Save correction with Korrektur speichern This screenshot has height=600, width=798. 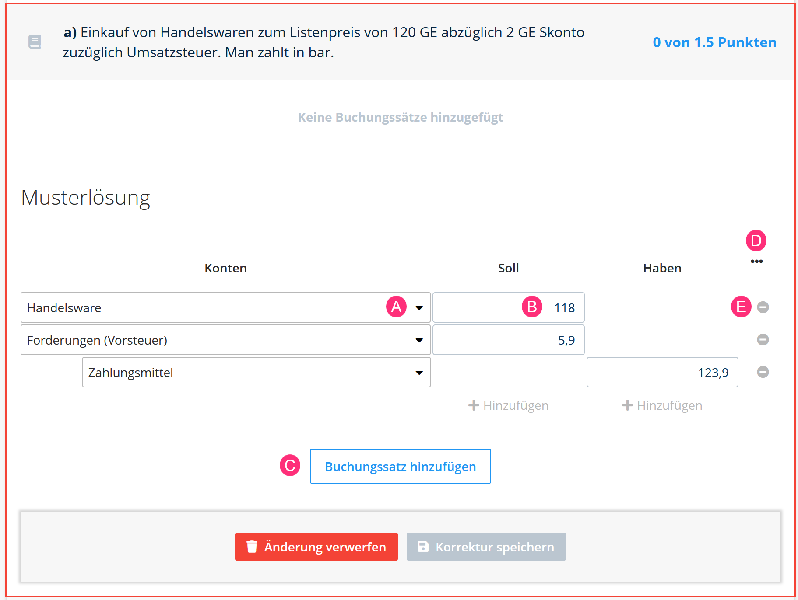(x=486, y=547)
